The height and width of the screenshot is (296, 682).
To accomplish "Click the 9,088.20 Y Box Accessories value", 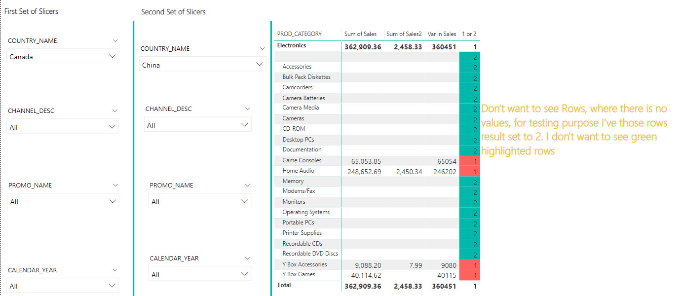I will pyautogui.click(x=368, y=265).
